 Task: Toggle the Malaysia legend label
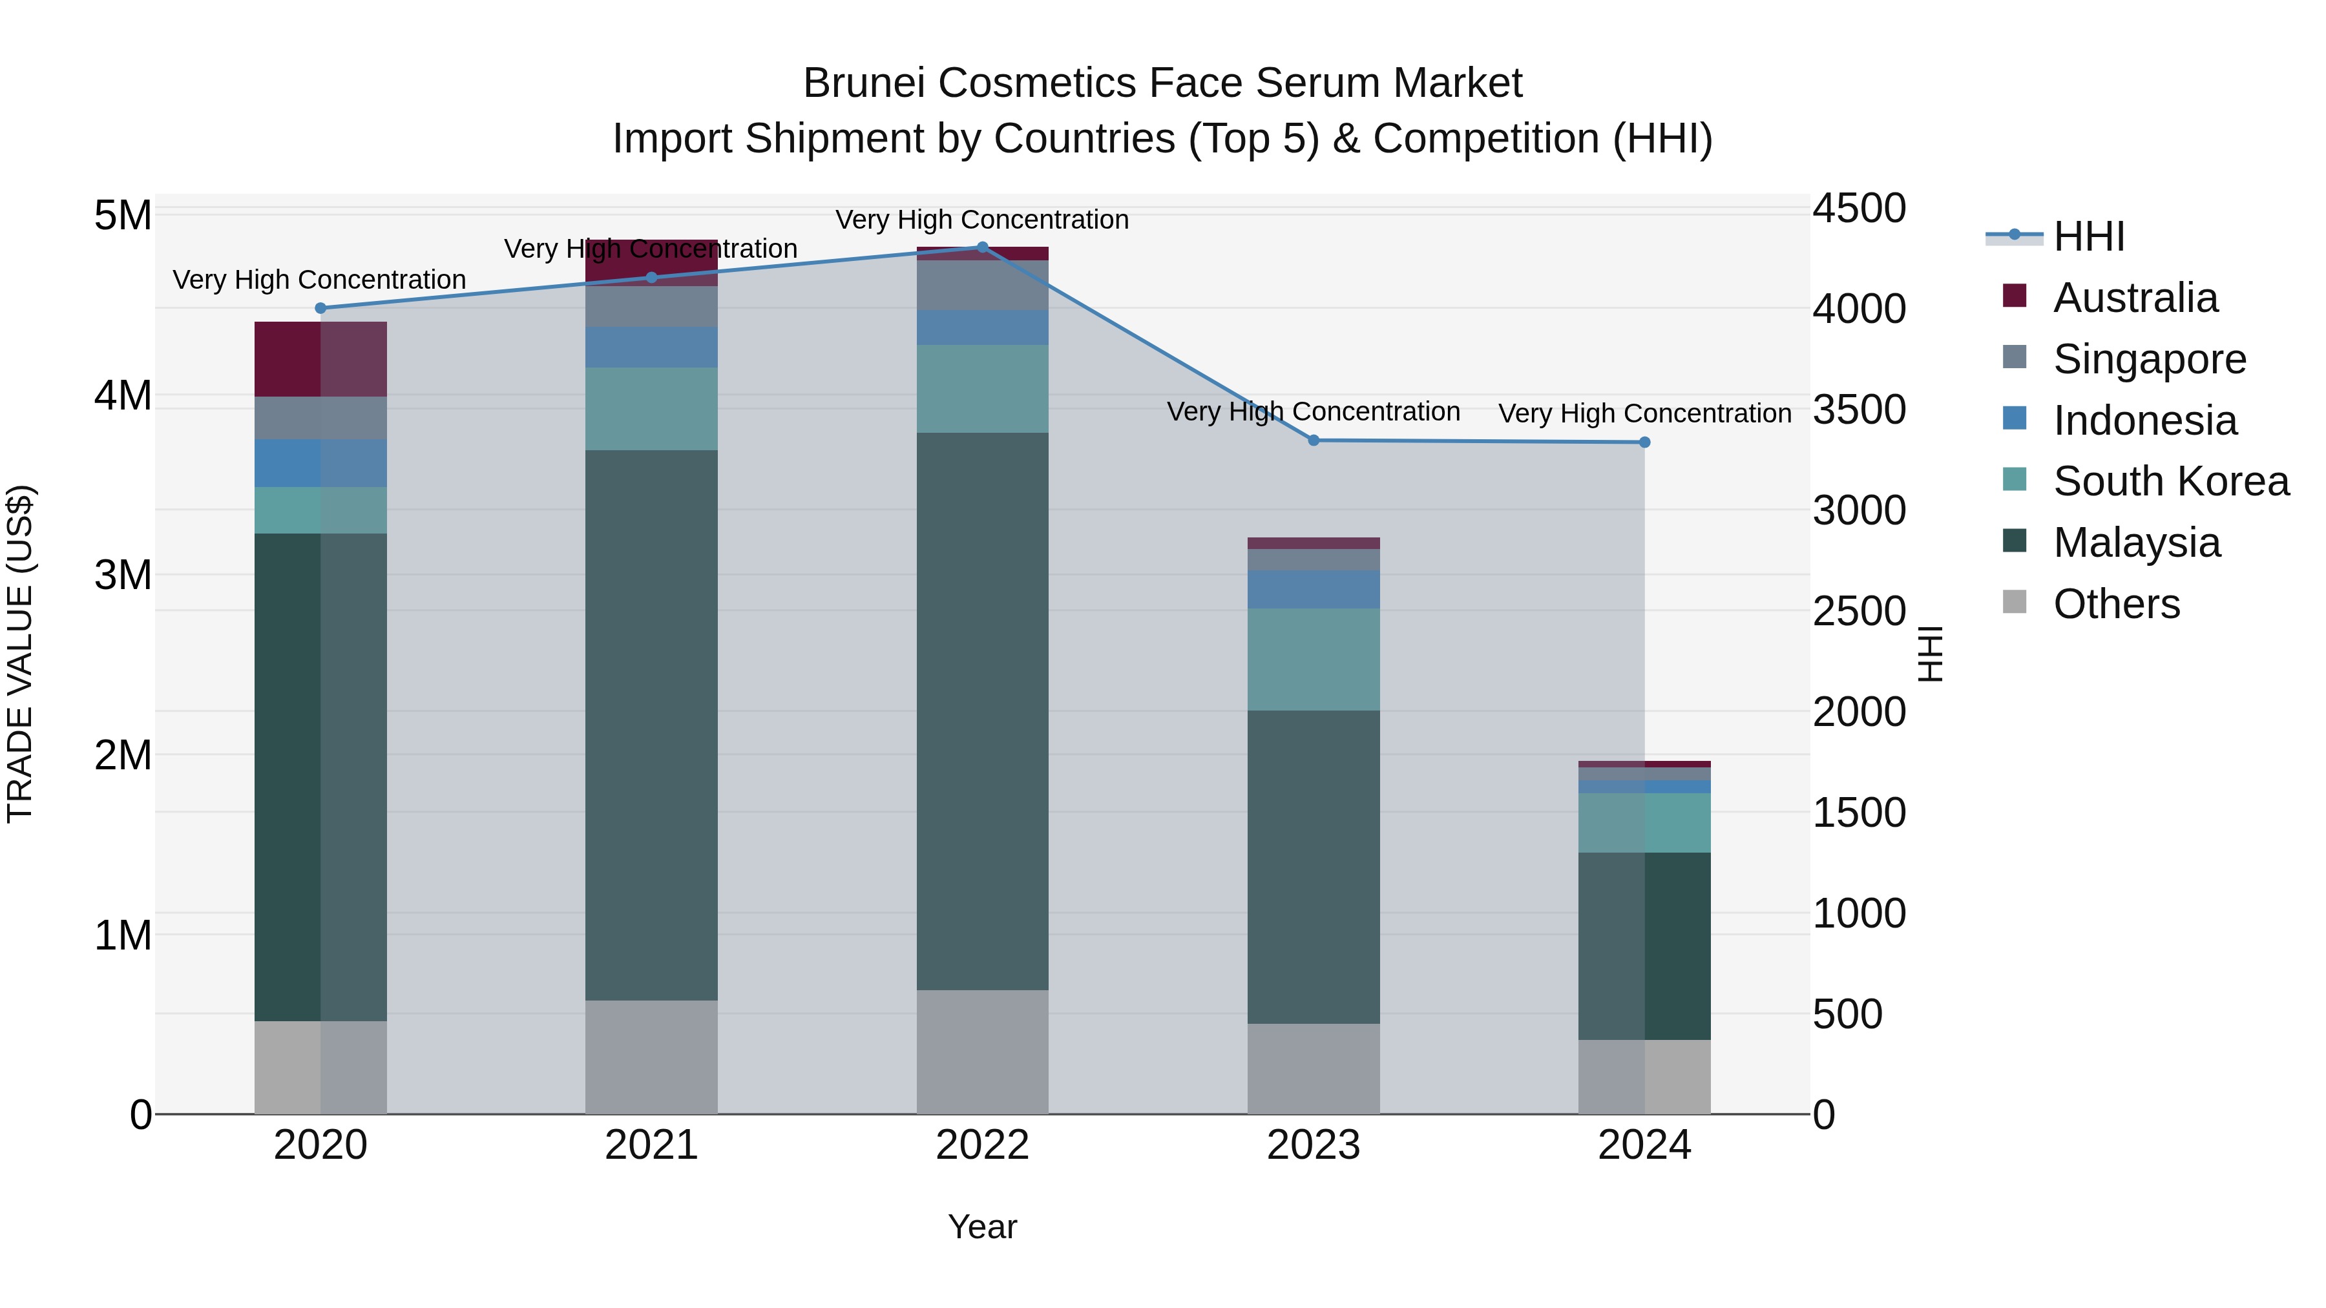click(2137, 543)
